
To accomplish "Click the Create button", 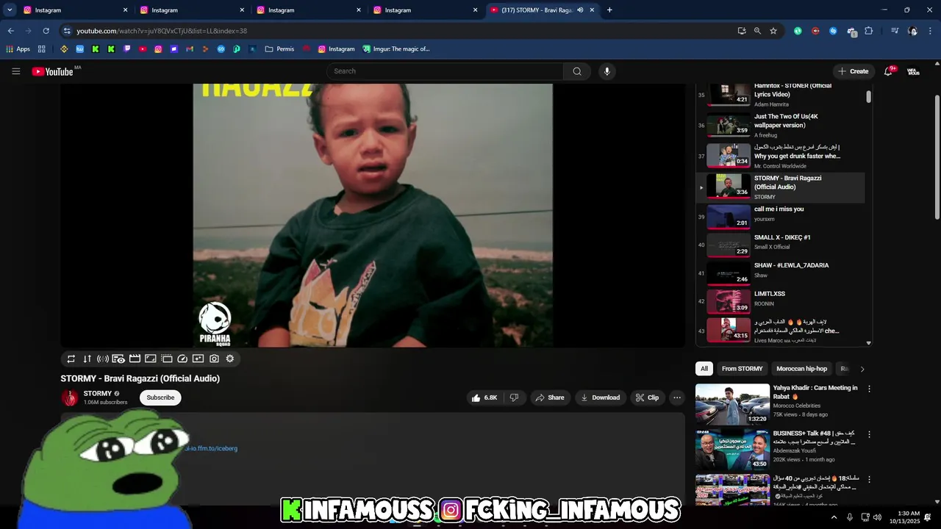I will [x=853, y=71].
